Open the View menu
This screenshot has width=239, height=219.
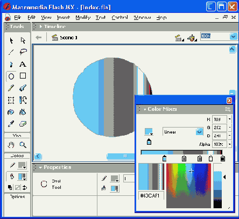[x=46, y=17]
